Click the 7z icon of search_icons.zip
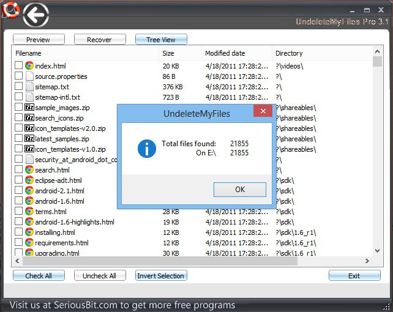The width and height of the screenshot is (393, 312). point(29,117)
